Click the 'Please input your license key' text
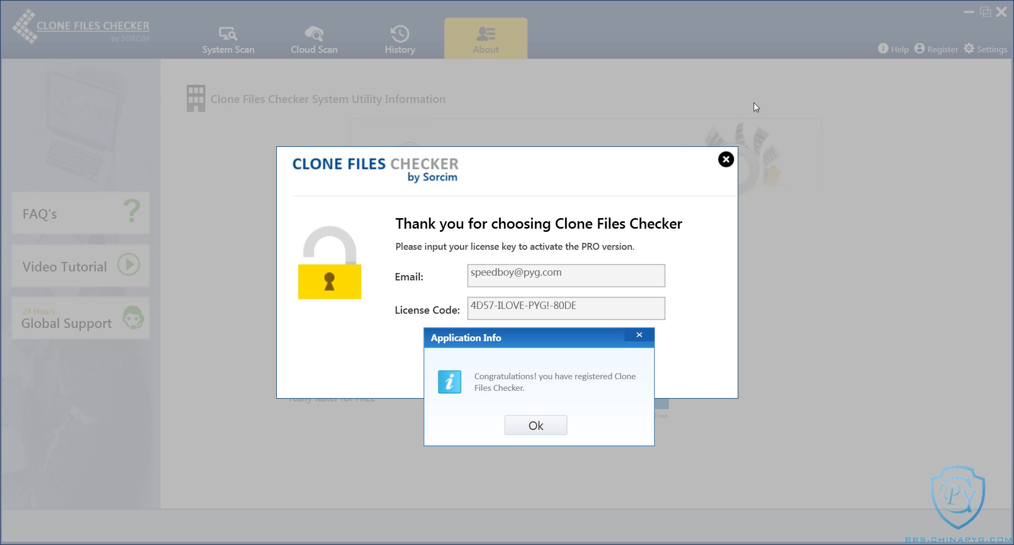Viewport: 1014px width, 545px height. click(515, 246)
